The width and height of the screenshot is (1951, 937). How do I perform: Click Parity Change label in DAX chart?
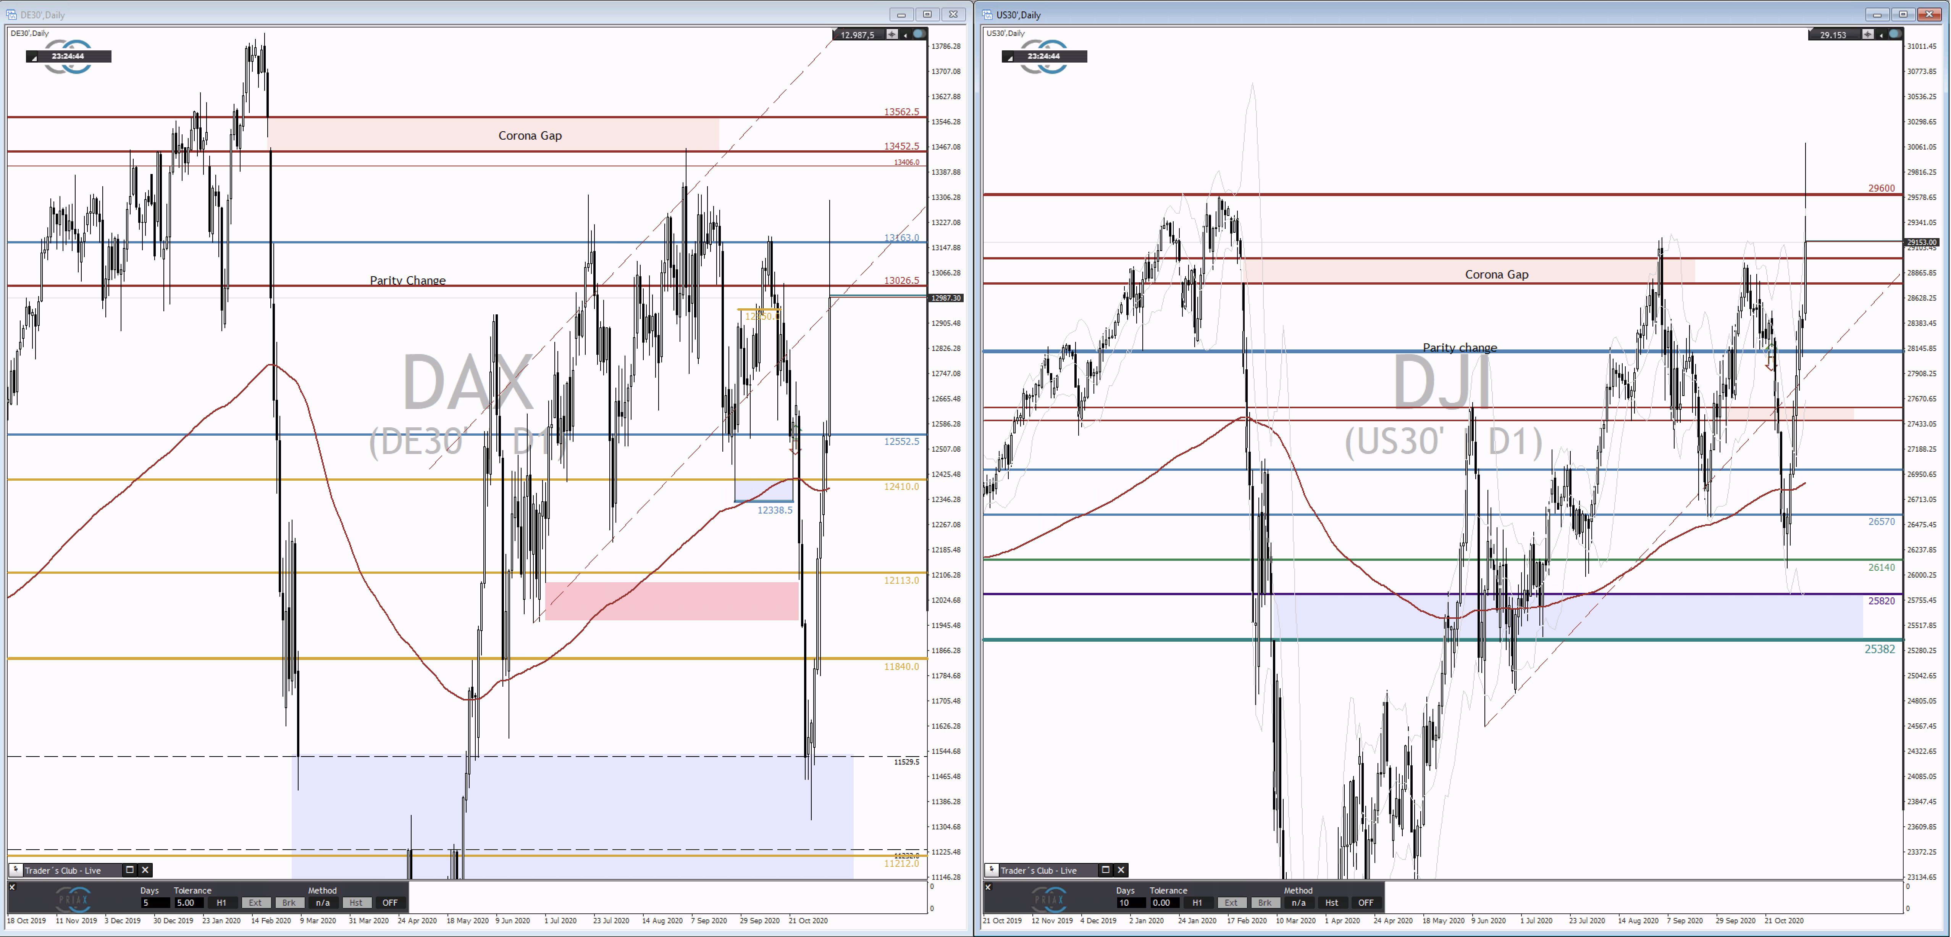coord(407,280)
